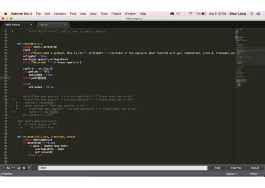The height and width of the screenshot is (188, 265).
Task: Click unsaved dot on hello_myo.py tab
Action: [31, 25]
